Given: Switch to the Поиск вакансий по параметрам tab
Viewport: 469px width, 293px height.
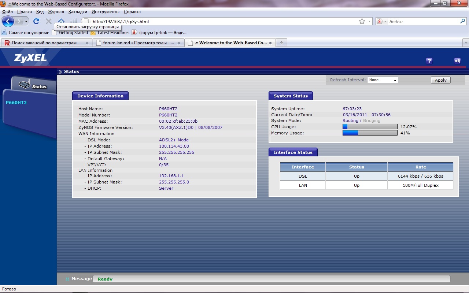Looking at the screenshot, I should pos(44,43).
